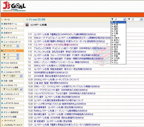Viewport: 144px width, 127px height.
Task: Open the 12.27 富永康博選手 news link
Action: pos(58,107)
